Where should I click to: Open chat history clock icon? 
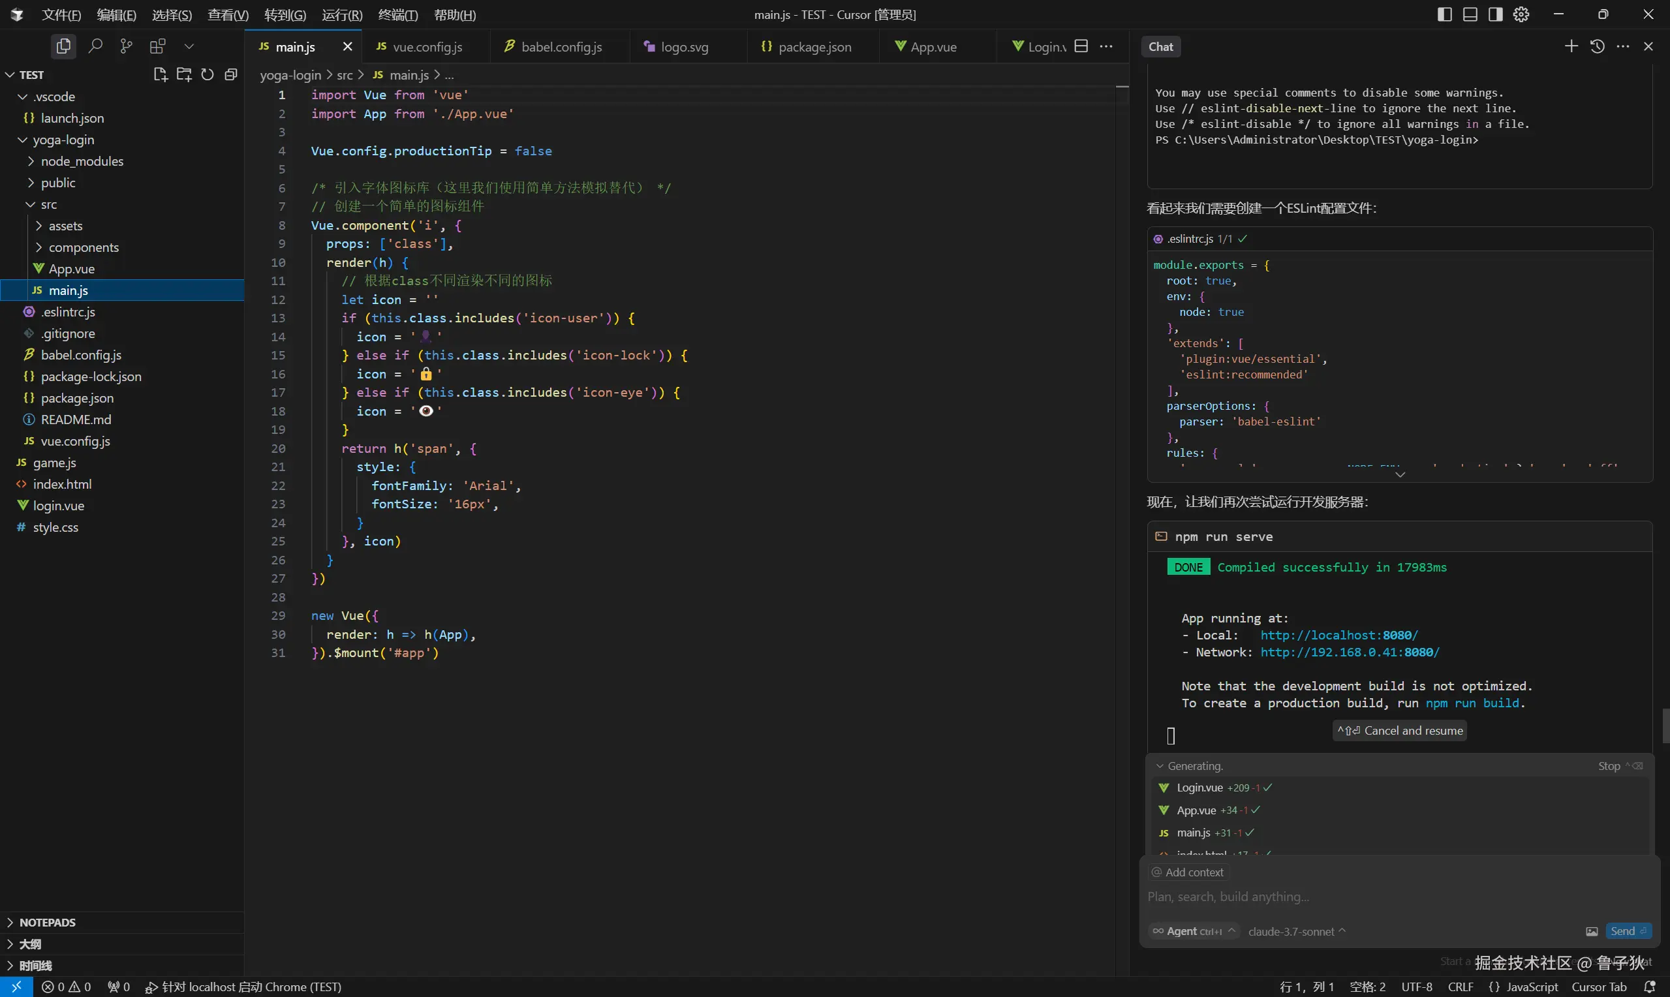click(x=1597, y=46)
